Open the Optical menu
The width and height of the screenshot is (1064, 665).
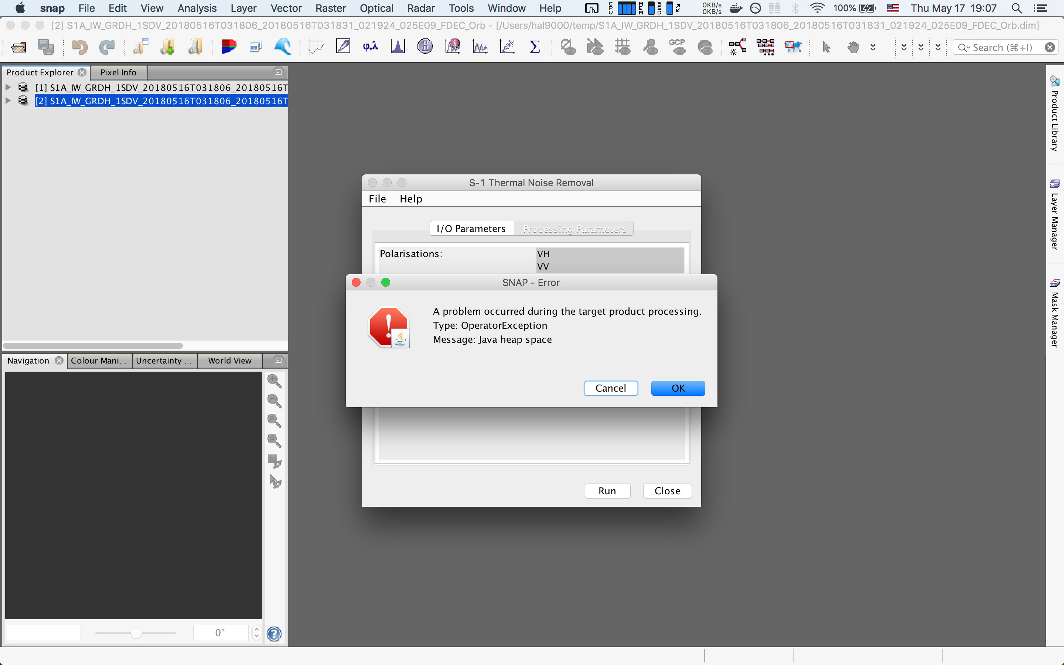(x=376, y=8)
